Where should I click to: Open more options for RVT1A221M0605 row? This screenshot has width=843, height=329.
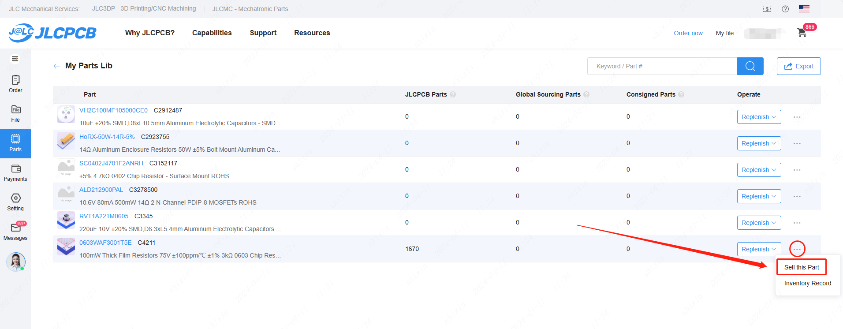click(x=797, y=223)
